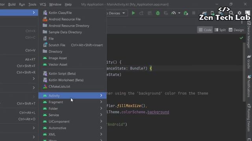Select Kotlin Worksheet (Beta) entry
The height and width of the screenshot is (141, 252).
point(72,80)
